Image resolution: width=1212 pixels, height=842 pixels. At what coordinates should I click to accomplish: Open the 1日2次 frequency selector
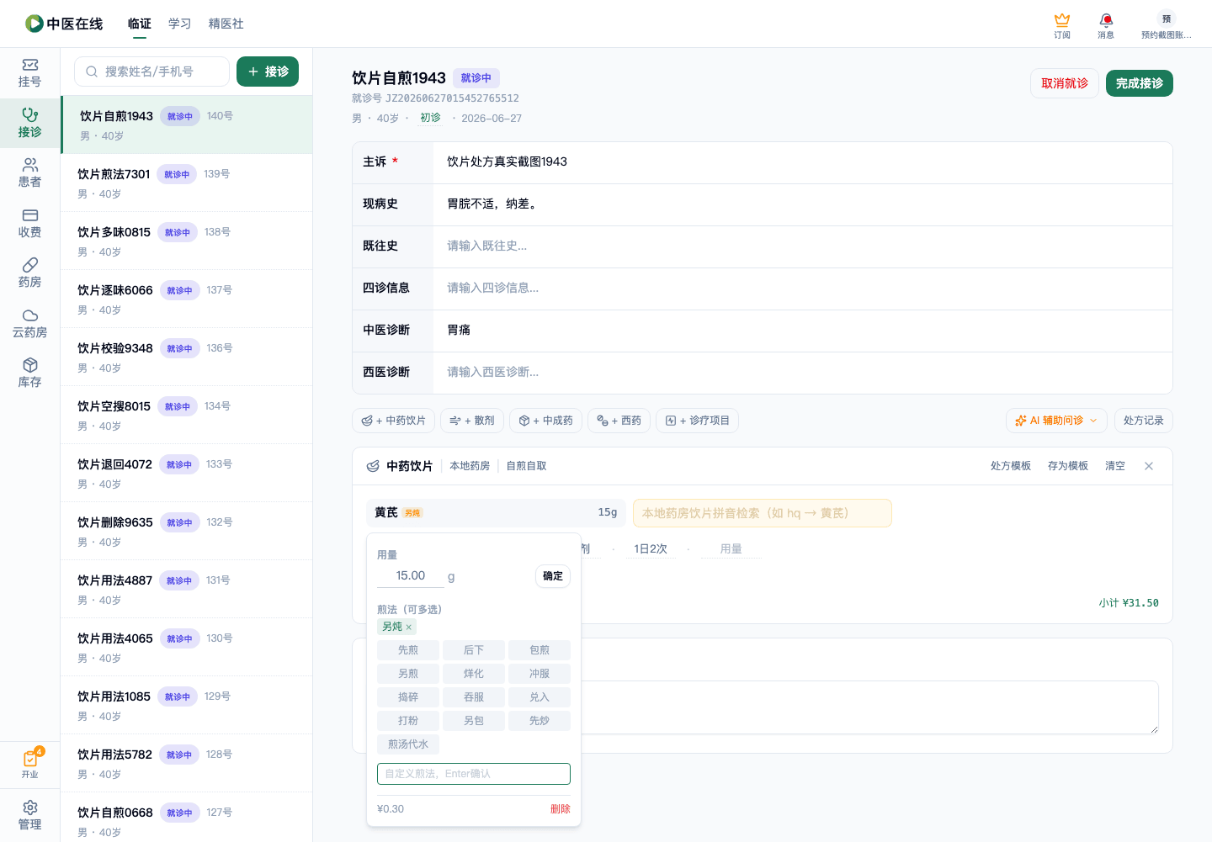[x=651, y=549]
